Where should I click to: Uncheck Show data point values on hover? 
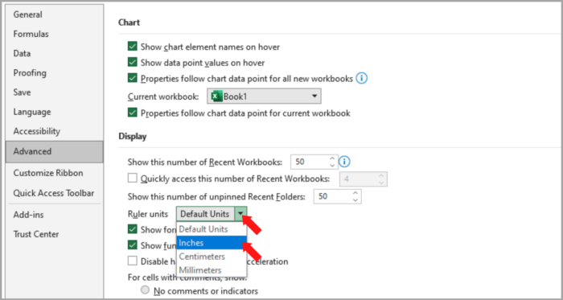point(133,62)
